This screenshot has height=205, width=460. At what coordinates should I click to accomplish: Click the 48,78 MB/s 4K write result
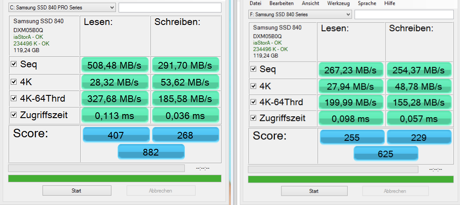pyautogui.click(x=419, y=86)
